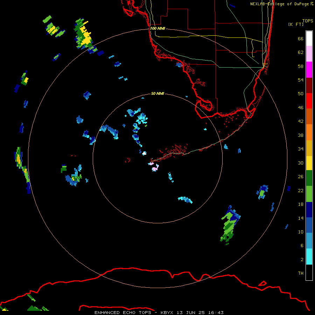Click the 50 legend value

point(301,94)
